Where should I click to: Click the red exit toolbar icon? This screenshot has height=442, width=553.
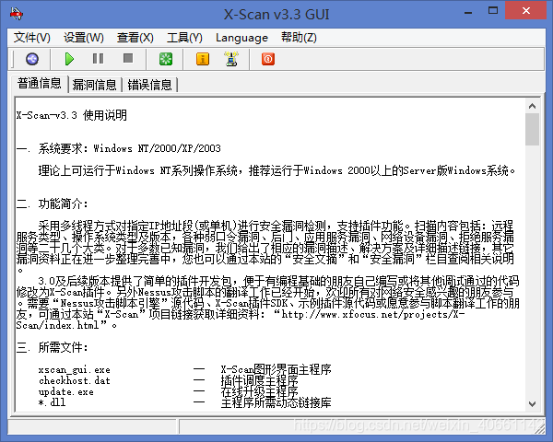[268, 59]
